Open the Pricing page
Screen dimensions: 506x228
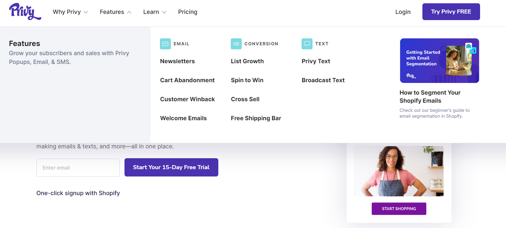pos(188,12)
